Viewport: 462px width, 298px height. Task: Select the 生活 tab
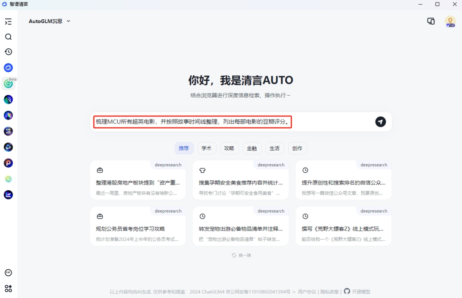pyautogui.click(x=275, y=148)
